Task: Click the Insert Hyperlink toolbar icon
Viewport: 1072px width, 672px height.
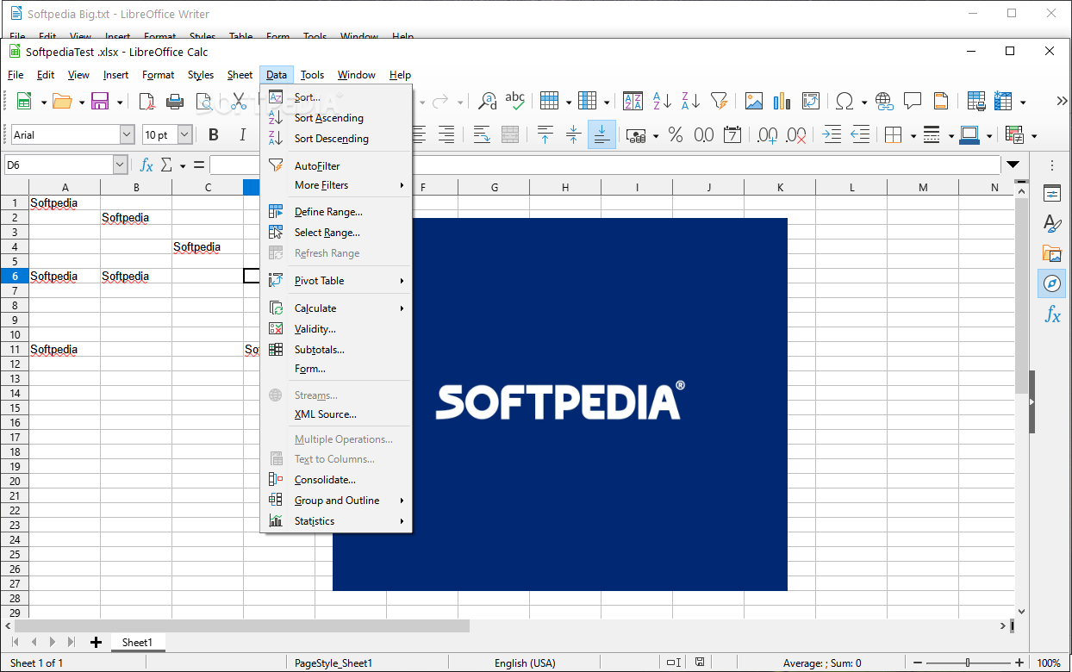Action: tap(884, 102)
